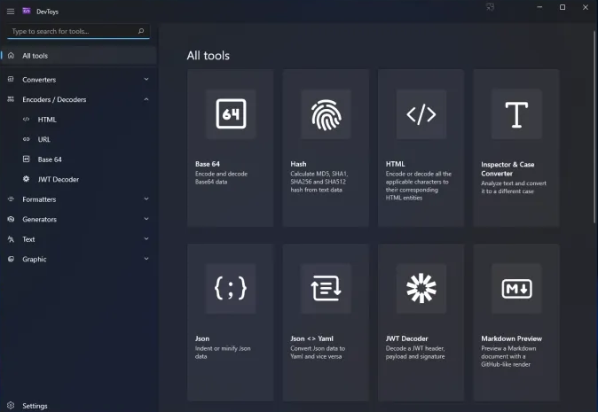Click the vertical scrollbar on the right

(594, 126)
